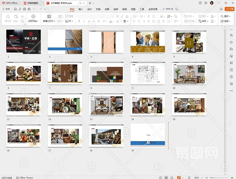
Task: Open the 插入 ribbon tab
Action: click(x=81, y=9)
